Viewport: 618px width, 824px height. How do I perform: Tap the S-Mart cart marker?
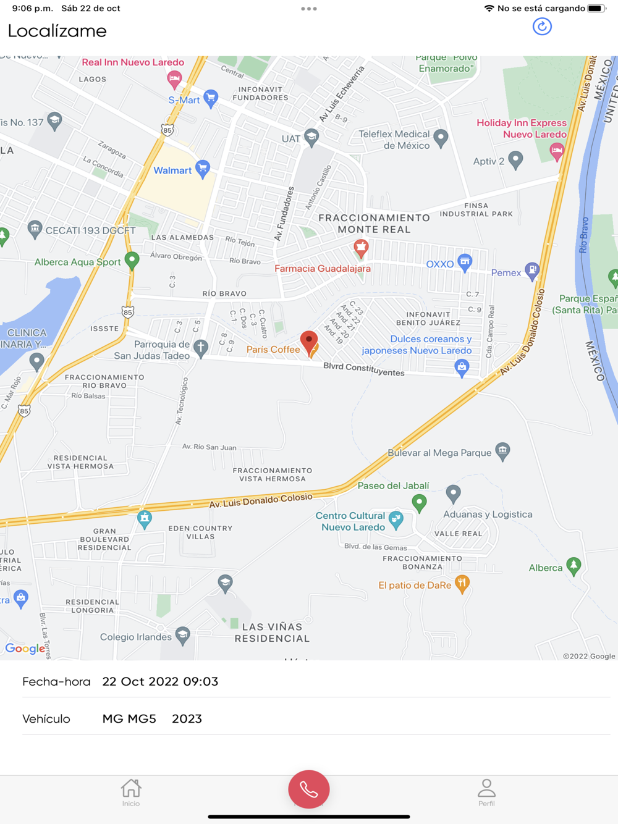coord(211,99)
